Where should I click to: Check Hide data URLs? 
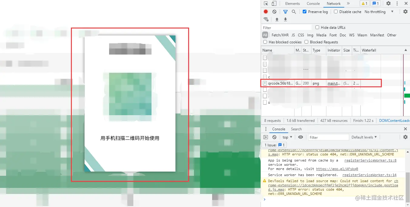[317, 27]
